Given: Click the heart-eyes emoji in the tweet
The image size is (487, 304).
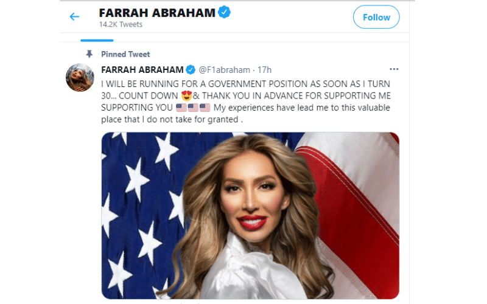Looking at the screenshot, I should (x=186, y=95).
